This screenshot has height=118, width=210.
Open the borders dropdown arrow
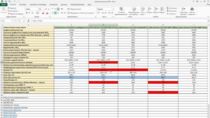(40, 13)
